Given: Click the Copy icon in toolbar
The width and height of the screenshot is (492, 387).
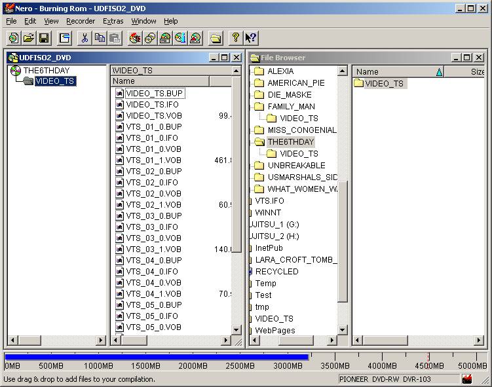Looking at the screenshot, I should (x=100, y=38).
